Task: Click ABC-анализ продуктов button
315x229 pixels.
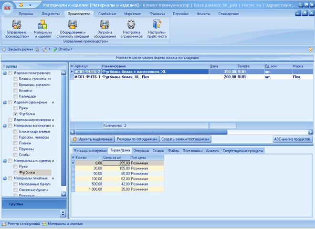Action: pos(292,139)
